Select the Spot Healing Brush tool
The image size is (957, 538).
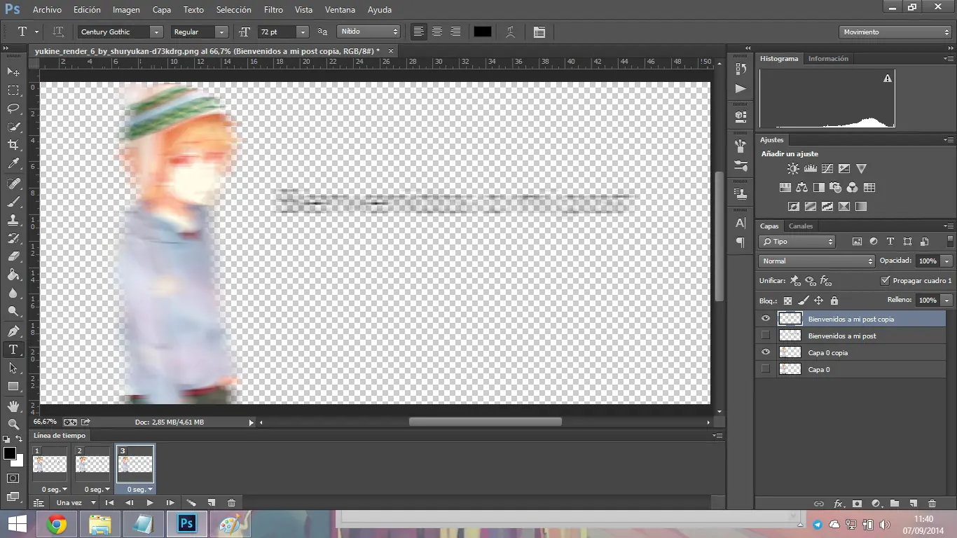[x=13, y=183]
